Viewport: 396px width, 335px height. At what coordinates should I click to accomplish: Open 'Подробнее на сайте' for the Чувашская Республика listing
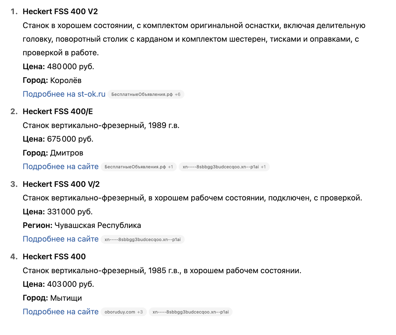click(61, 239)
